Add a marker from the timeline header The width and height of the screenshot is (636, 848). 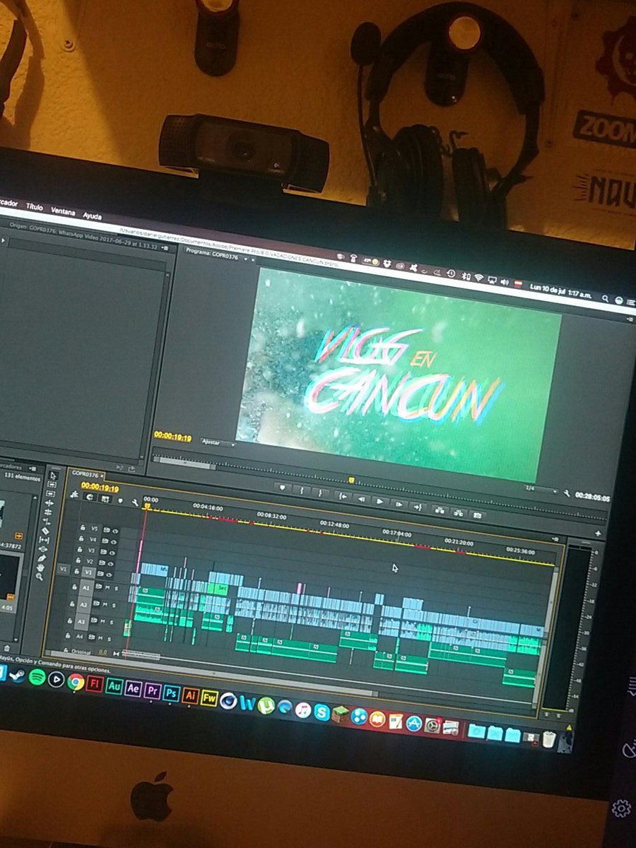pos(120,500)
